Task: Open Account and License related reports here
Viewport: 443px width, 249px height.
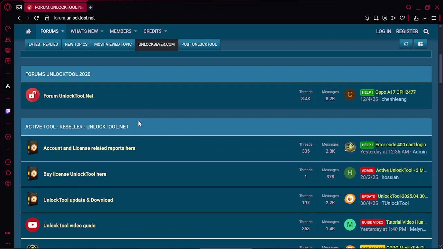Action: pos(89,148)
